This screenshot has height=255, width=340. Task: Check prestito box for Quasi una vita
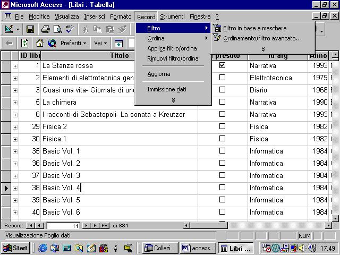(222, 90)
